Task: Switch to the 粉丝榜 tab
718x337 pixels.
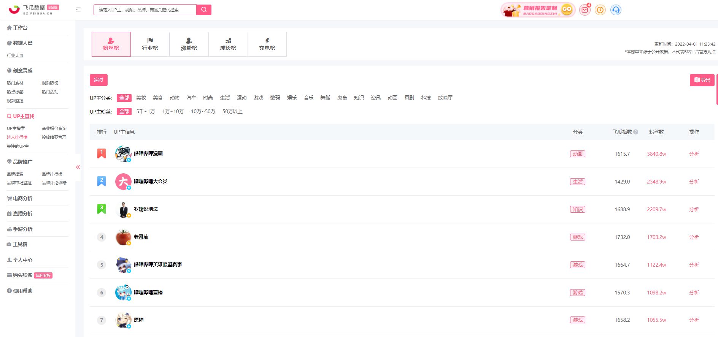Action: pos(111,44)
